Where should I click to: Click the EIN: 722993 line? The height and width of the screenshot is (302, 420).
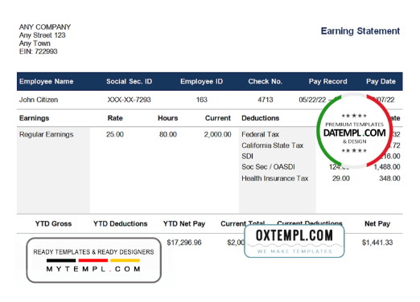click(38, 51)
